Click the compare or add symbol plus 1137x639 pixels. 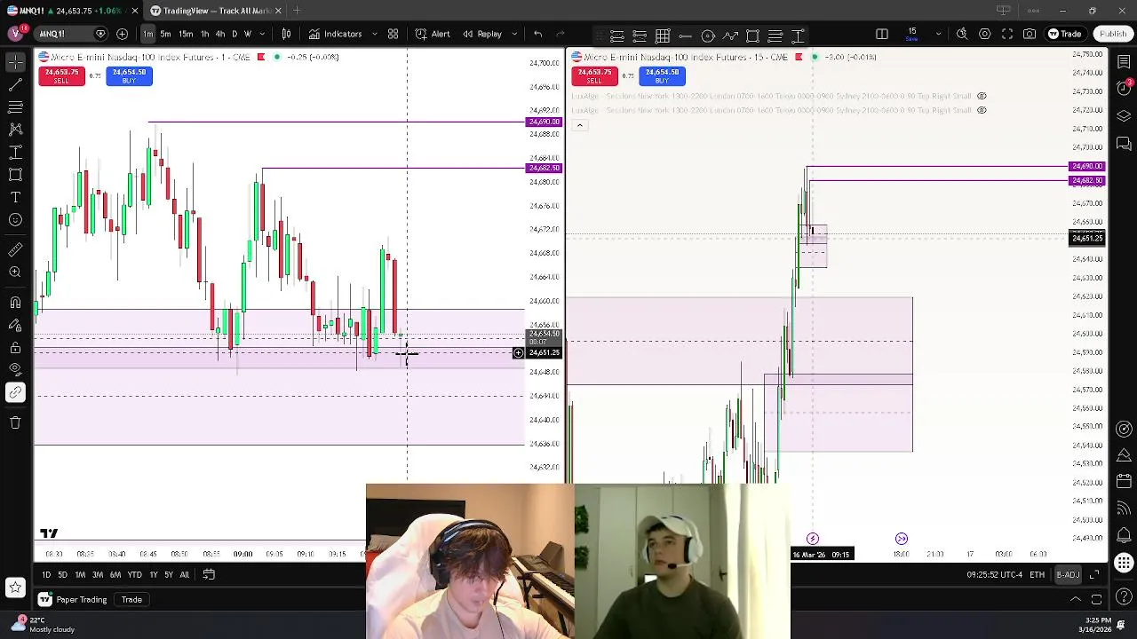(122, 34)
